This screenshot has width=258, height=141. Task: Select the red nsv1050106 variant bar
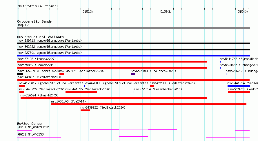pyautogui.click(x=149, y=104)
